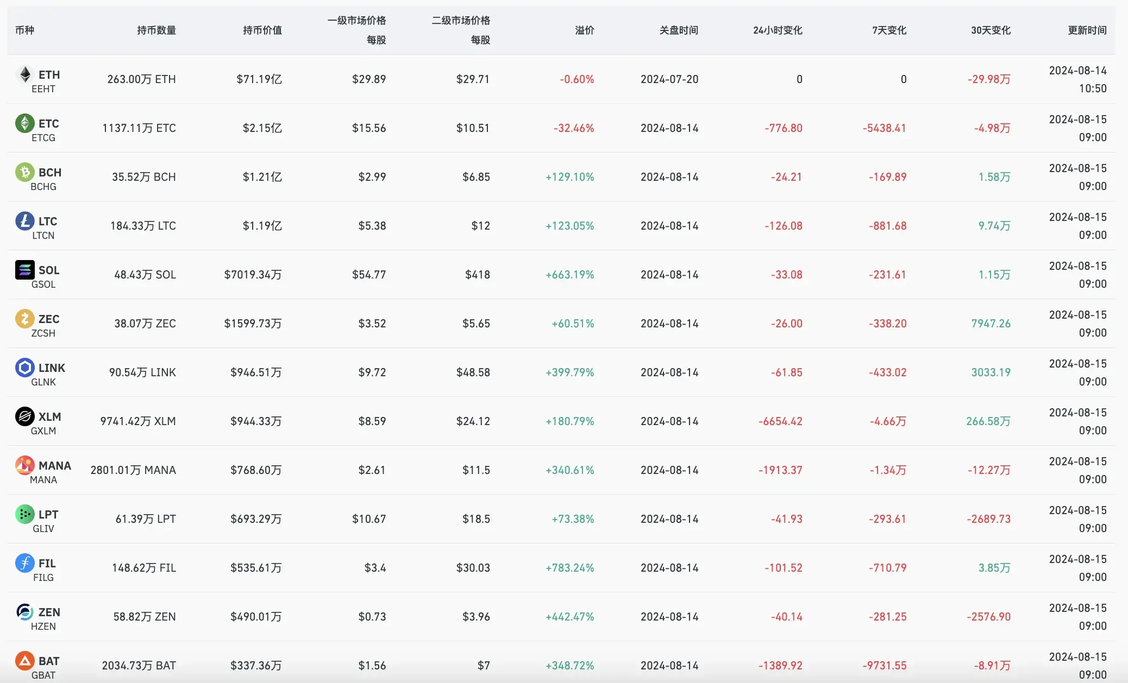Click the Zcash ZEC icon
Viewport: 1128px width, 683px height.
pyautogui.click(x=24, y=319)
